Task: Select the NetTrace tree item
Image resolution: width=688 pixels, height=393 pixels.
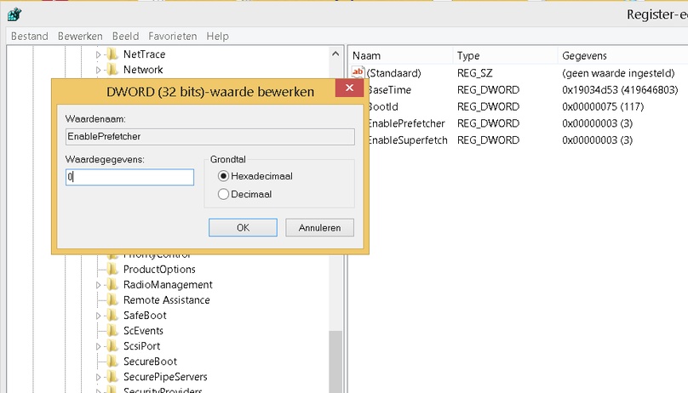Action: click(145, 54)
